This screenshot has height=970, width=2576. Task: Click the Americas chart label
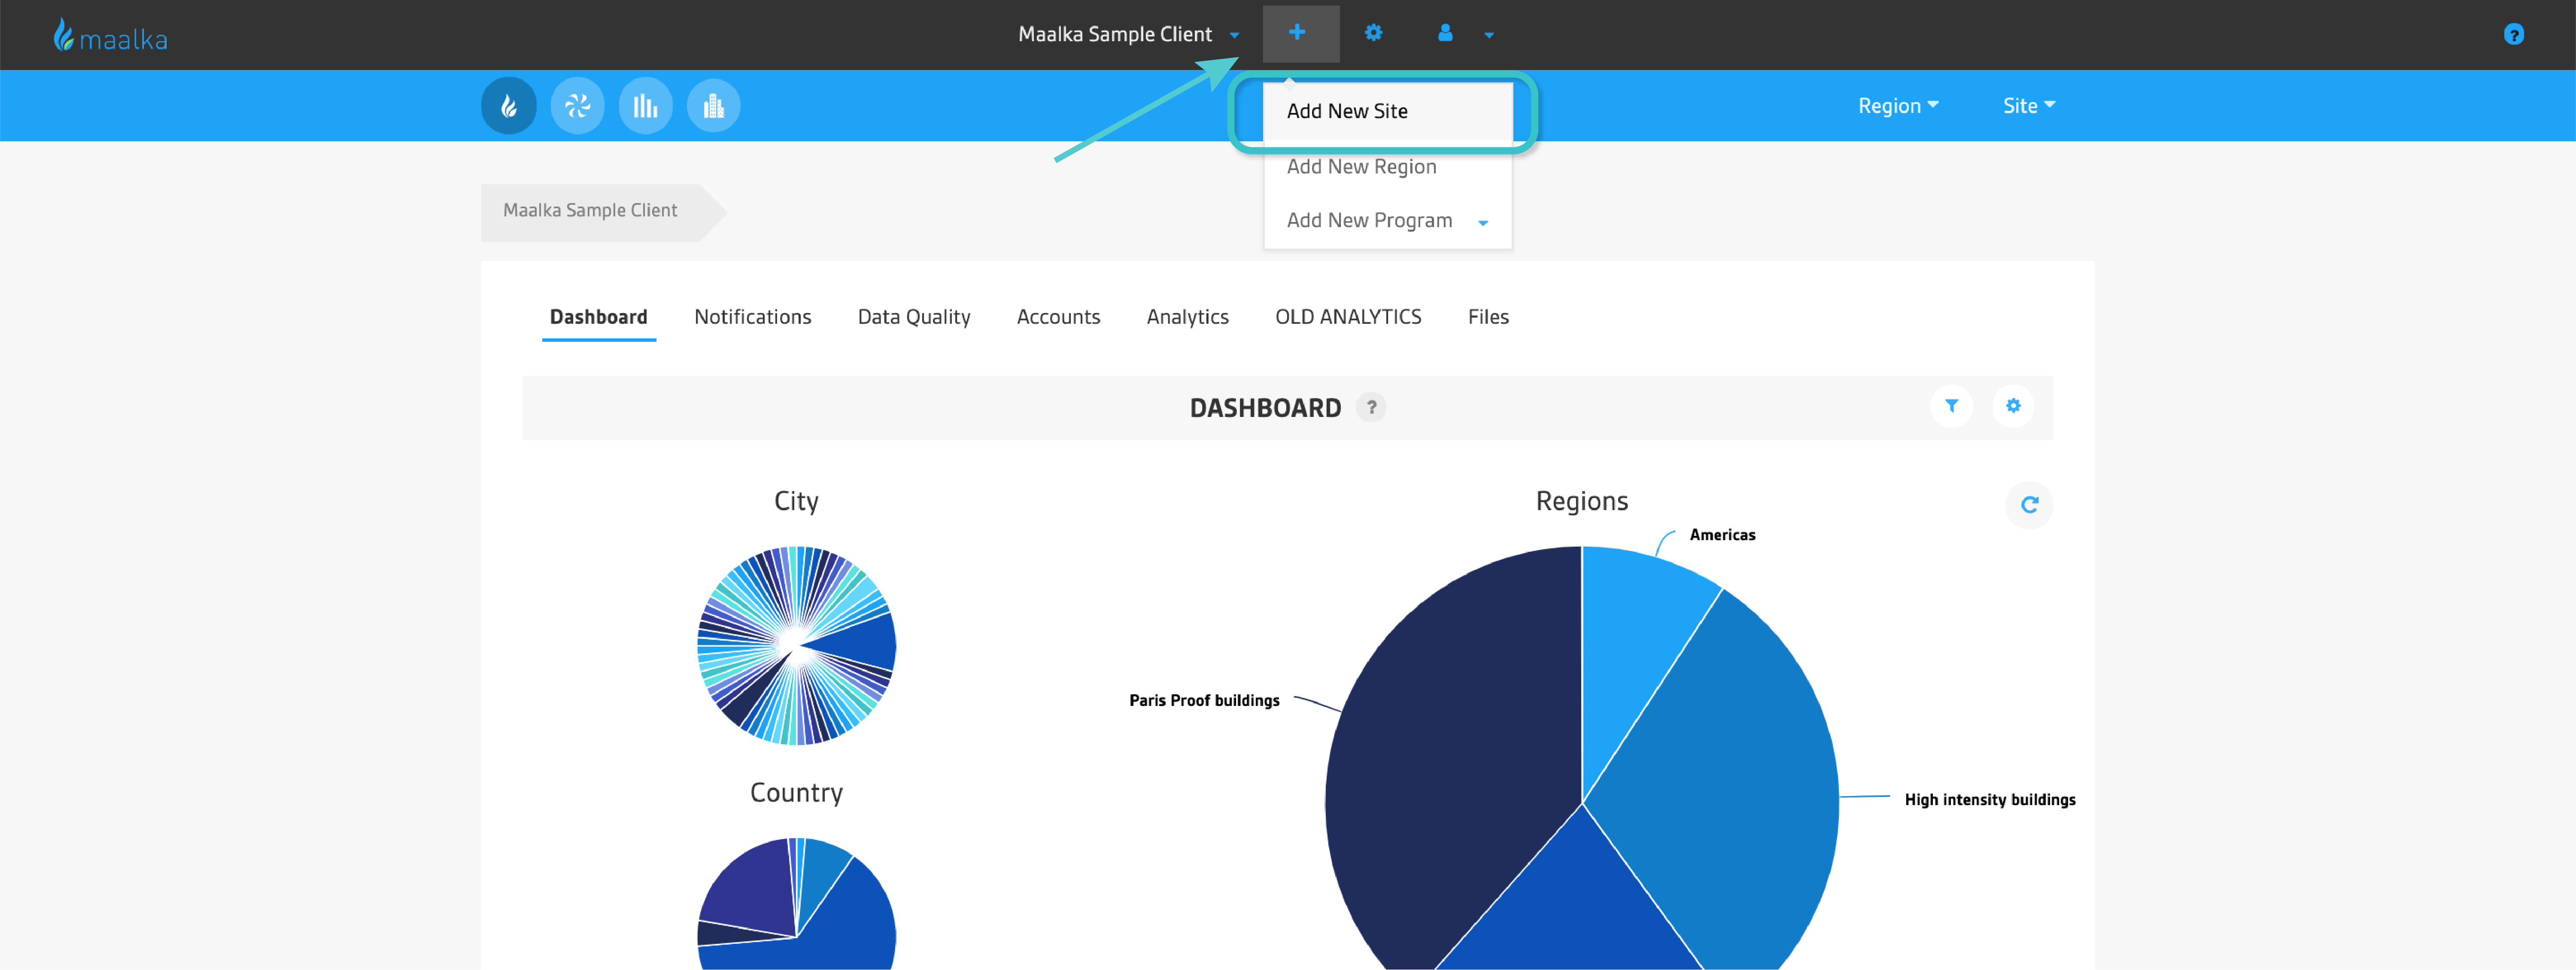[1722, 535]
